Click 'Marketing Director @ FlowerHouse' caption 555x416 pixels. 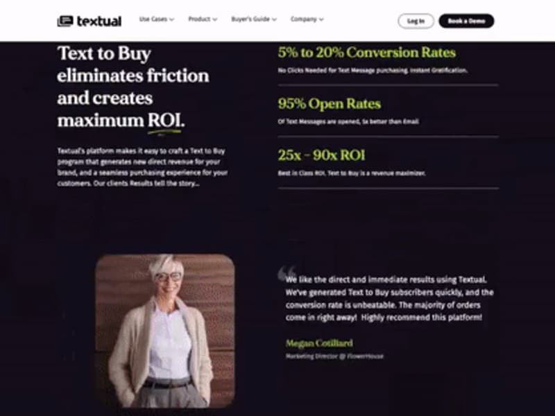click(334, 356)
